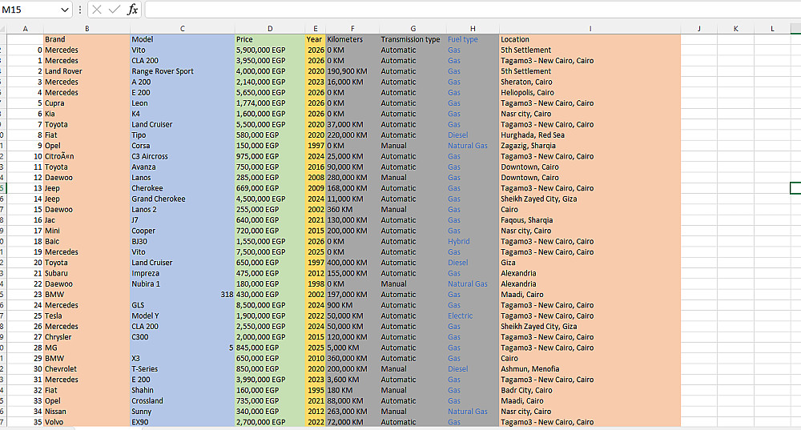Select column D header

click(x=270, y=29)
